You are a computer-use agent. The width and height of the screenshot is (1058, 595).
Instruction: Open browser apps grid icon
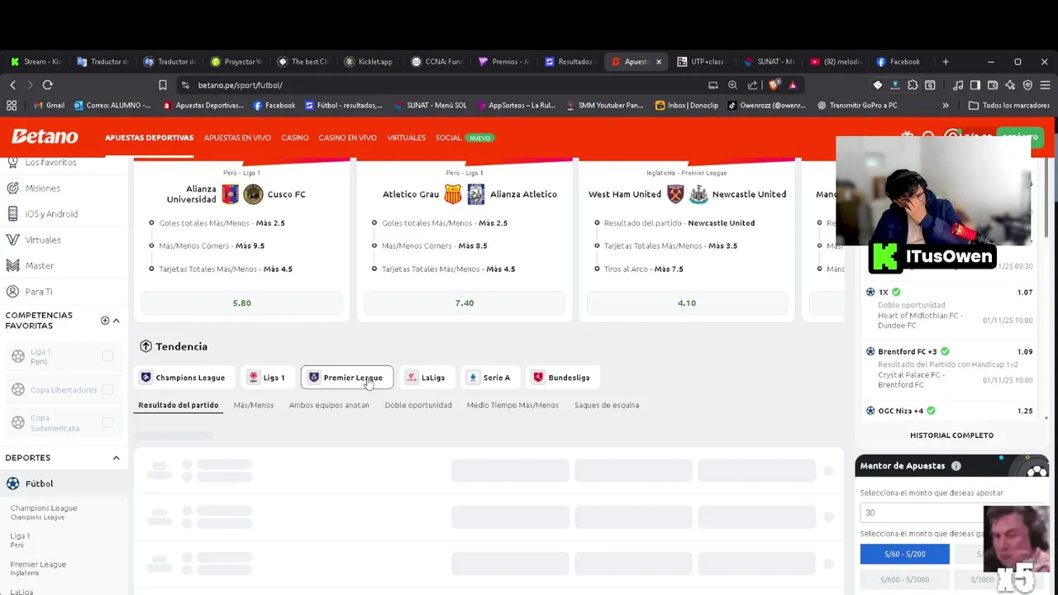tap(12, 106)
